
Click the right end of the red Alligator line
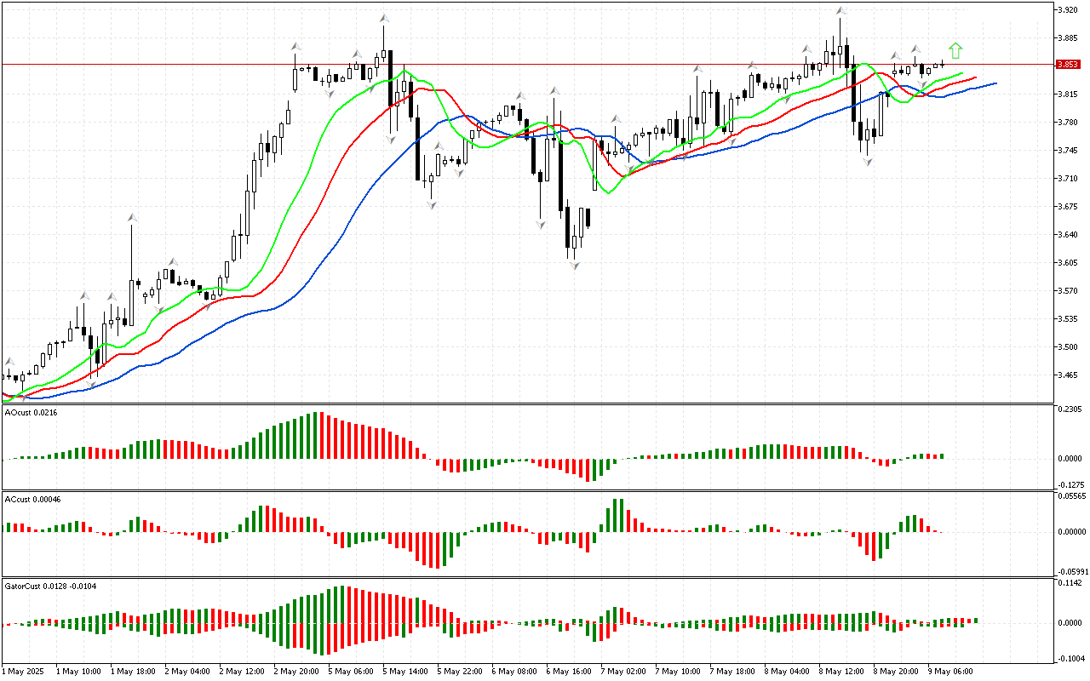(974, 78)
